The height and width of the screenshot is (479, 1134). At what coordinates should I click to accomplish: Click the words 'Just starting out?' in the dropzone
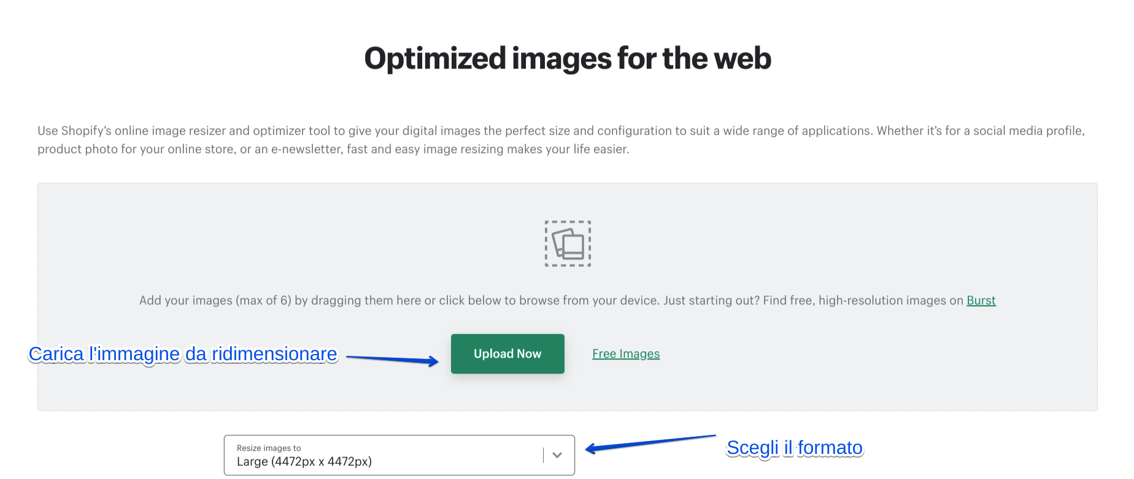711,301
